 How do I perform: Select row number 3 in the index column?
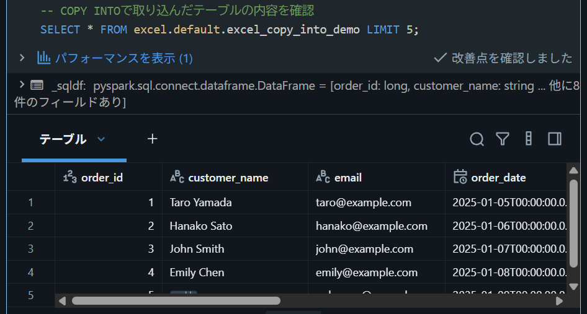[x=30, y=249]
